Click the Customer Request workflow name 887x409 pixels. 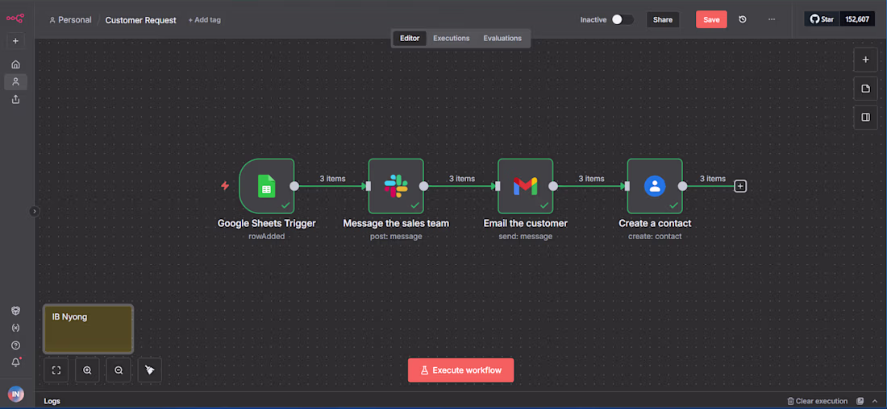tap(141, 20)
